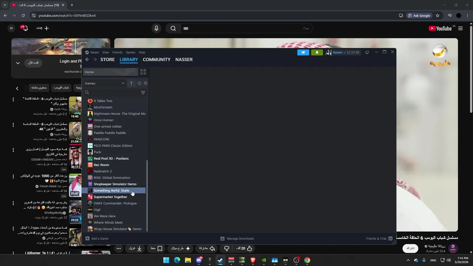The height and width of the screenshot is (266, 473).
Task: Go back with Steam's back arrow
Action: (x=87, y=59)
